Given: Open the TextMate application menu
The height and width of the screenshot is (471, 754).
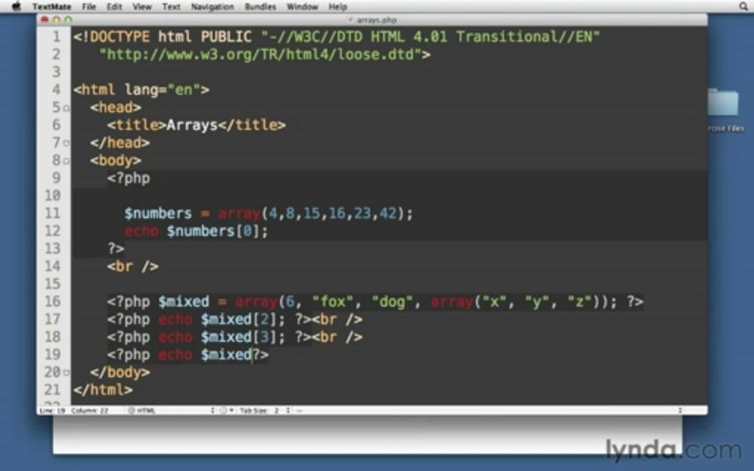Looking at the screenshot, I should click(x=52, y=7).
